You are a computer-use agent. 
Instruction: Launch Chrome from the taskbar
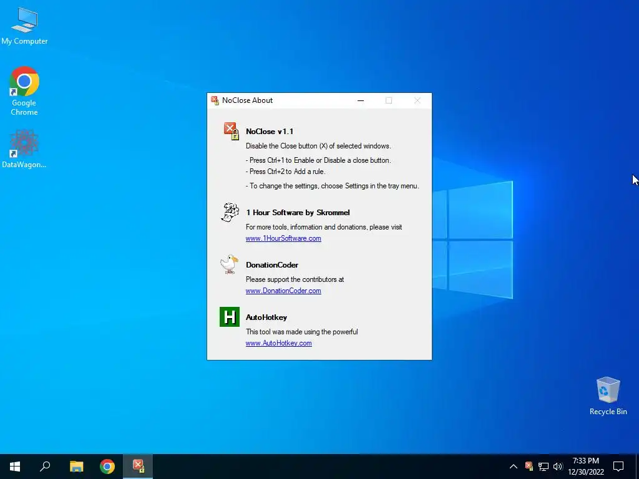[107, 467]
